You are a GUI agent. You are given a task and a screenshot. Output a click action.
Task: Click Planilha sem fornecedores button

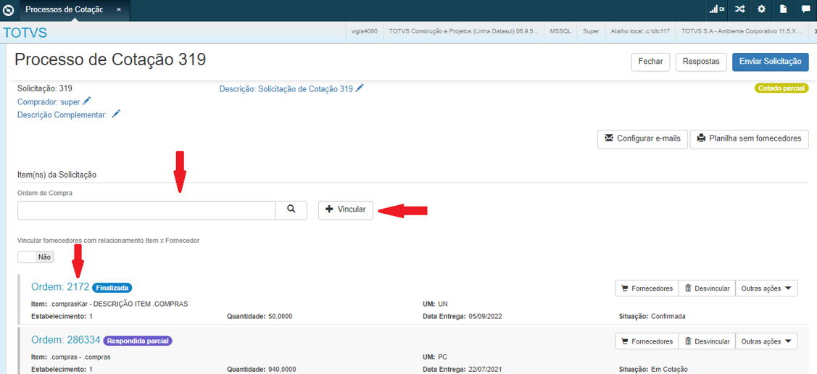(x=750, y=139)
